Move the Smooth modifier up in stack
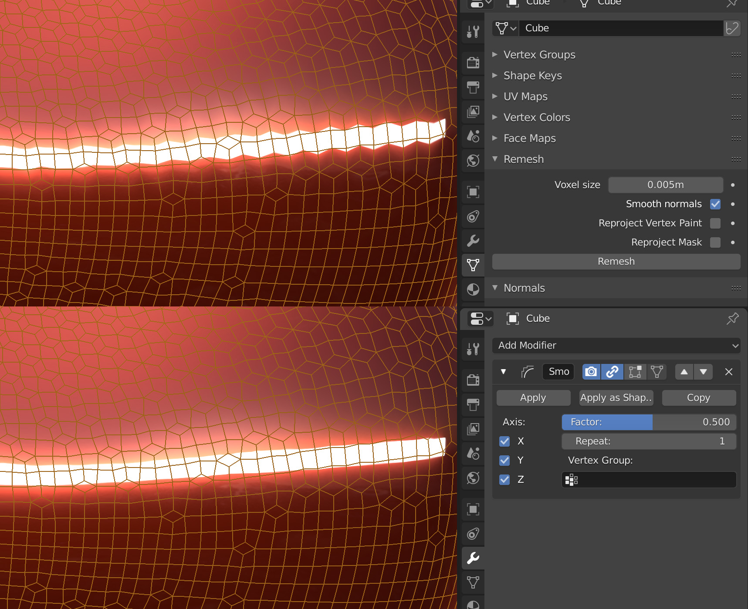Screen dimensions: 748x609 (684, 372)
